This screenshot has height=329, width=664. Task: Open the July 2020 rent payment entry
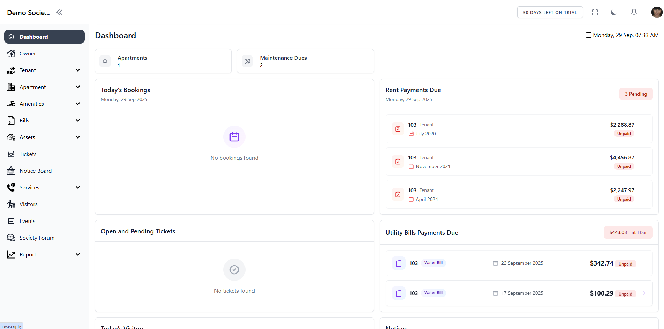coord(519,129)
